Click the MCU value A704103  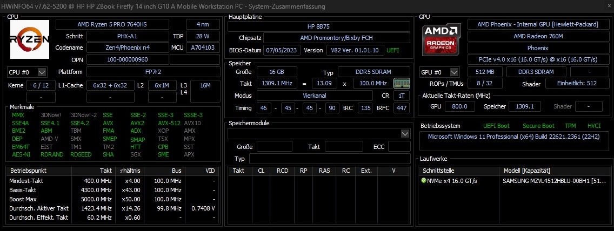click(x=203, y=47)
